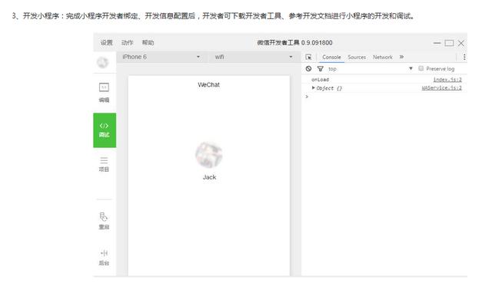Enable the Preserve log checkbox
This screenshot has width=492, height=286.
421,68
